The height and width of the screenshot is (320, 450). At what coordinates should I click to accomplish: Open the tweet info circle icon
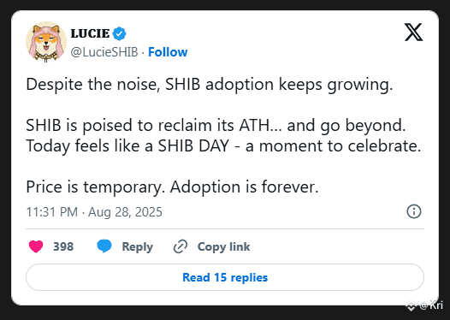(414, 212)
